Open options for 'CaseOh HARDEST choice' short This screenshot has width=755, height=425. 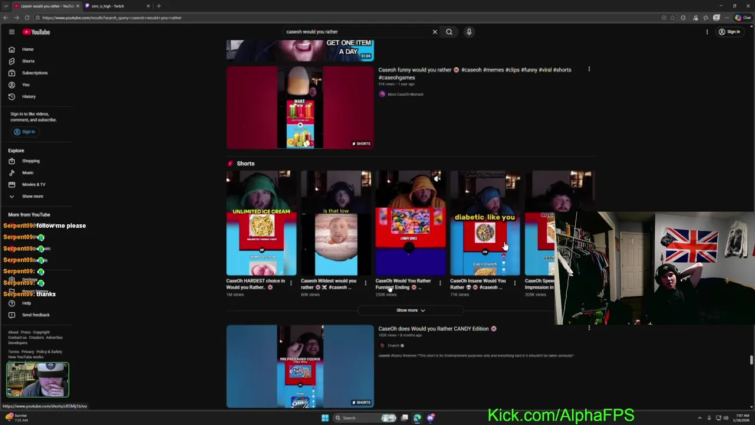[291, 284]
